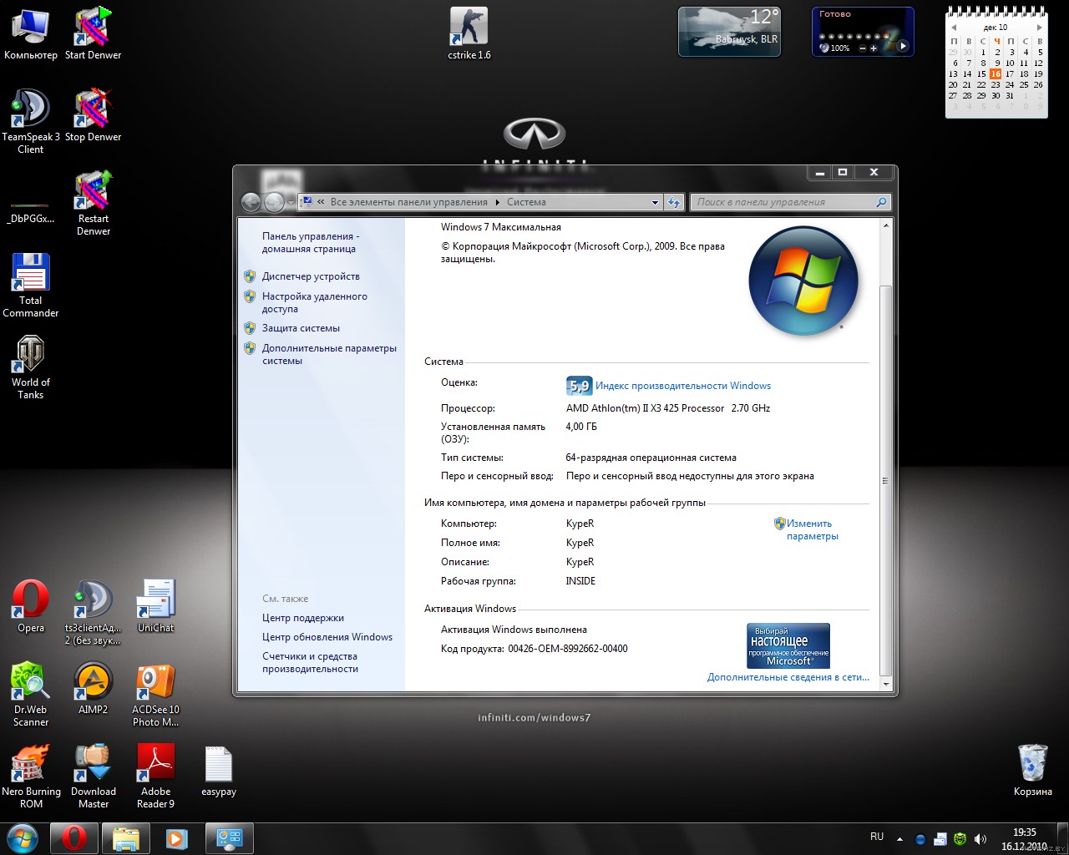Open ACDSee 10 Photo Manager shortcut

tap(155, 694)
